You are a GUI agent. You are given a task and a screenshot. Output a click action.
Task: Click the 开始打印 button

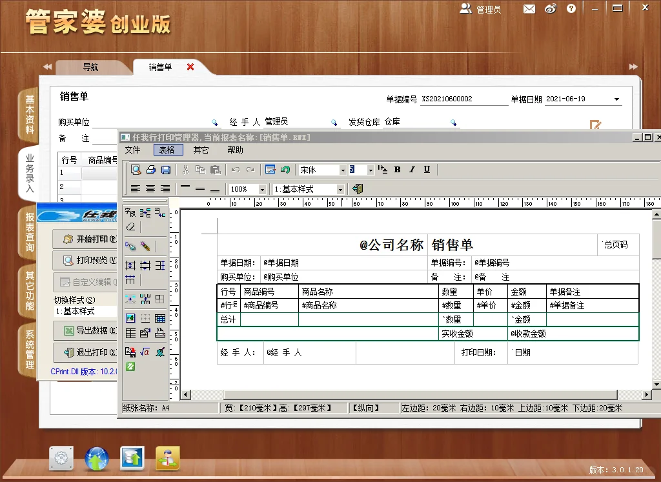point(85,239)
